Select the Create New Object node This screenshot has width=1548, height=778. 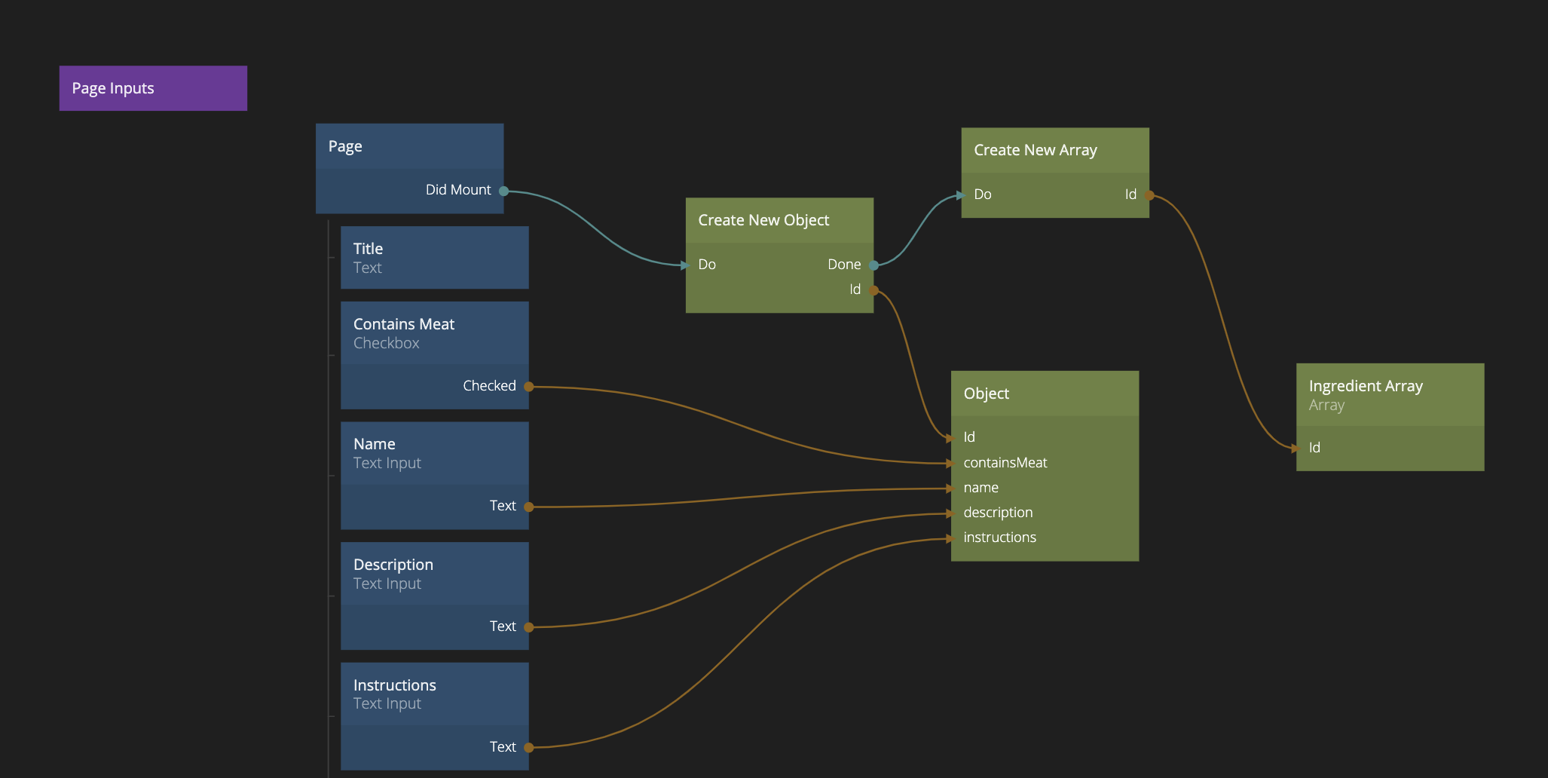(779, 220)
